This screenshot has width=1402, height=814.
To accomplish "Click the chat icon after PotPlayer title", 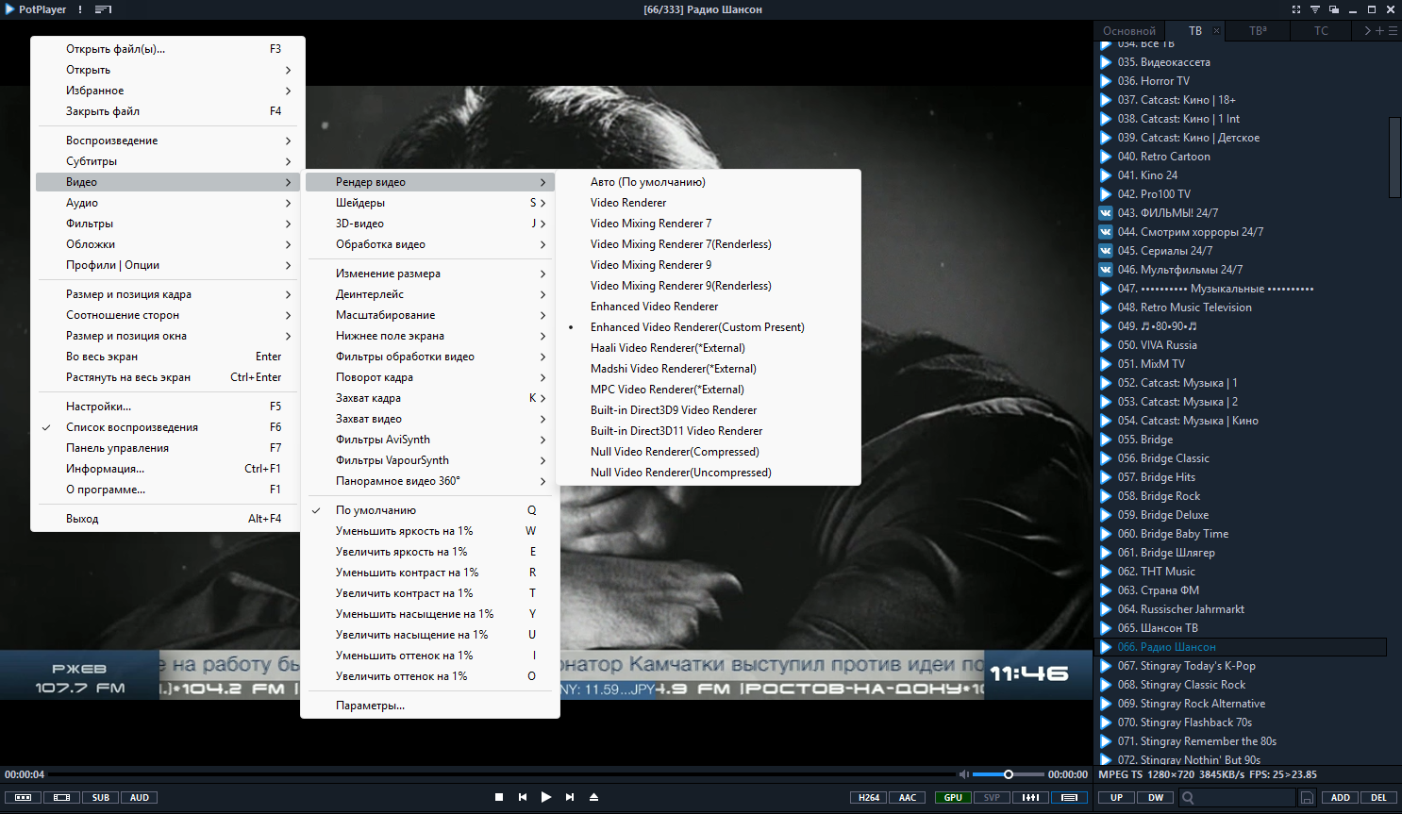I will click(x=104, y=9).
